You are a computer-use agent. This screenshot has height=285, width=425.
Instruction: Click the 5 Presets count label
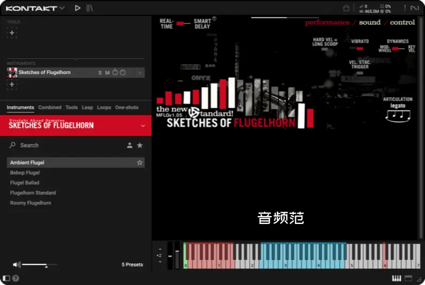132,264
